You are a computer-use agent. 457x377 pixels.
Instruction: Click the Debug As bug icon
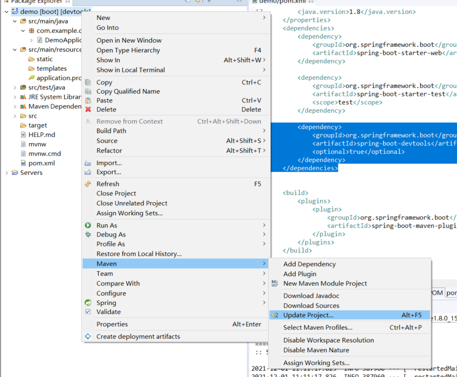87,234
